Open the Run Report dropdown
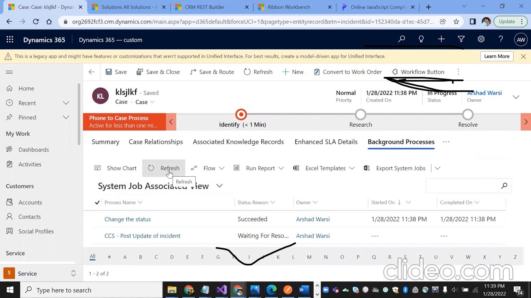 [x=259, y=168]
